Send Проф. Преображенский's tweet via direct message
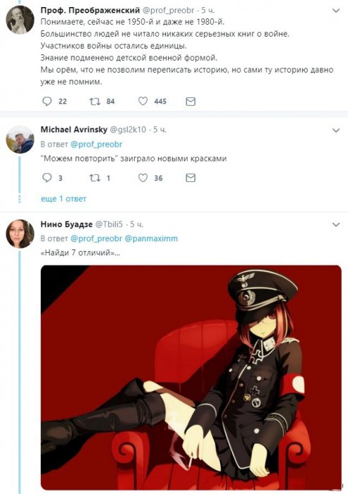This screenshot has width=348, height=494. pyautogui.click(x=191, y=102)
